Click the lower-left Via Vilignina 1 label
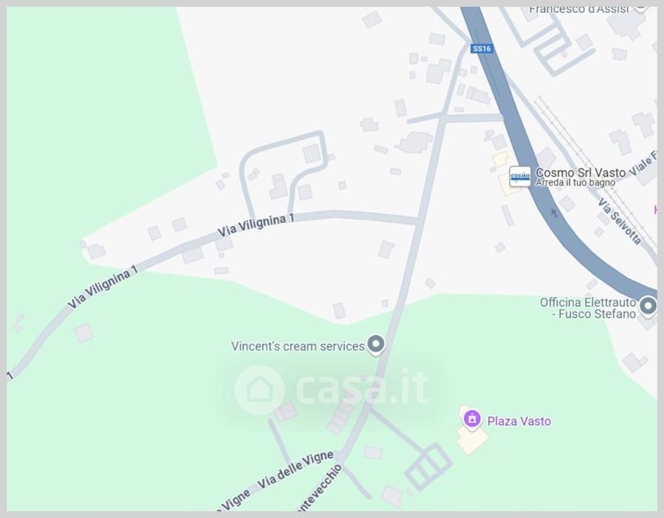Image resolution: width=664 pixels, height=518 pixels. tap(103, 287)
